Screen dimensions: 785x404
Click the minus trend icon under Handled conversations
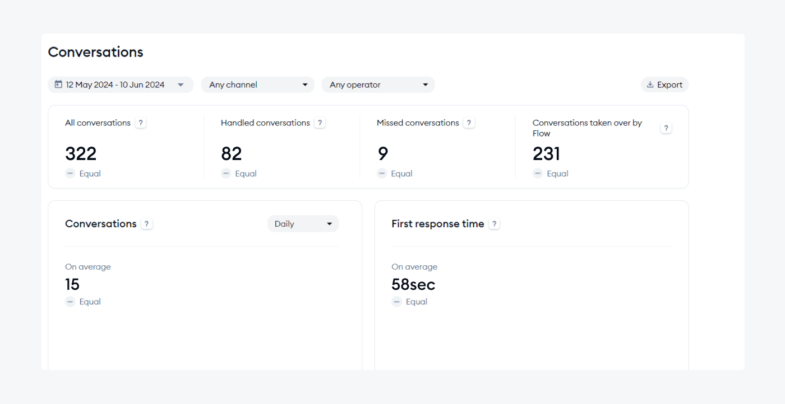point(225,173)
